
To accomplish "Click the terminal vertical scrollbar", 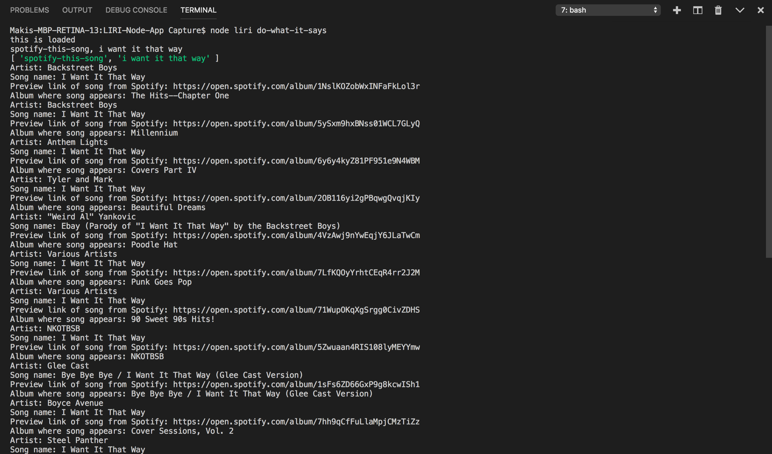I will coord(768,141).
